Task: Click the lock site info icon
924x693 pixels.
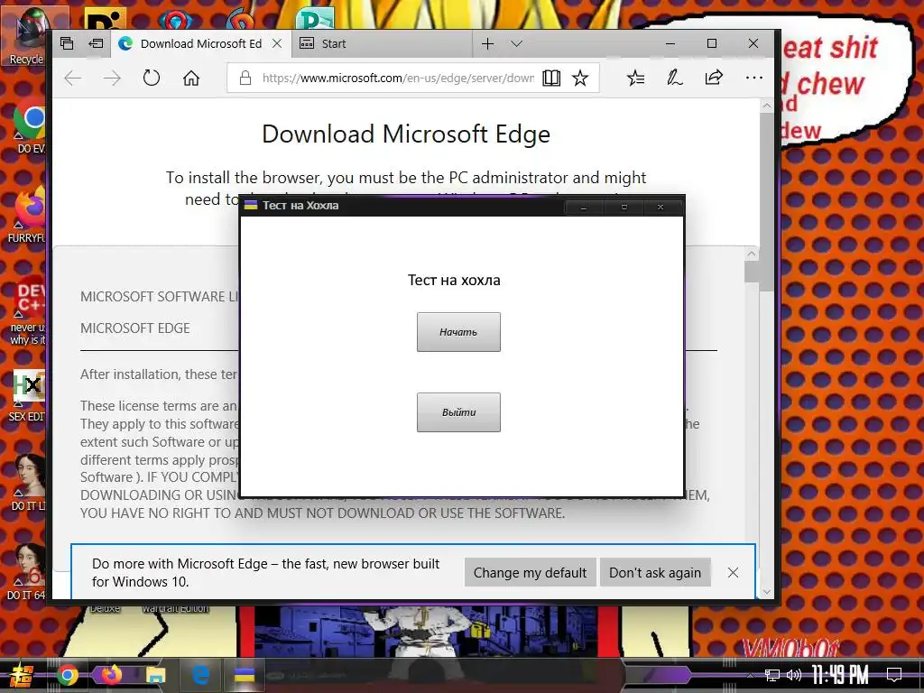Action: [x=245, y=78]
